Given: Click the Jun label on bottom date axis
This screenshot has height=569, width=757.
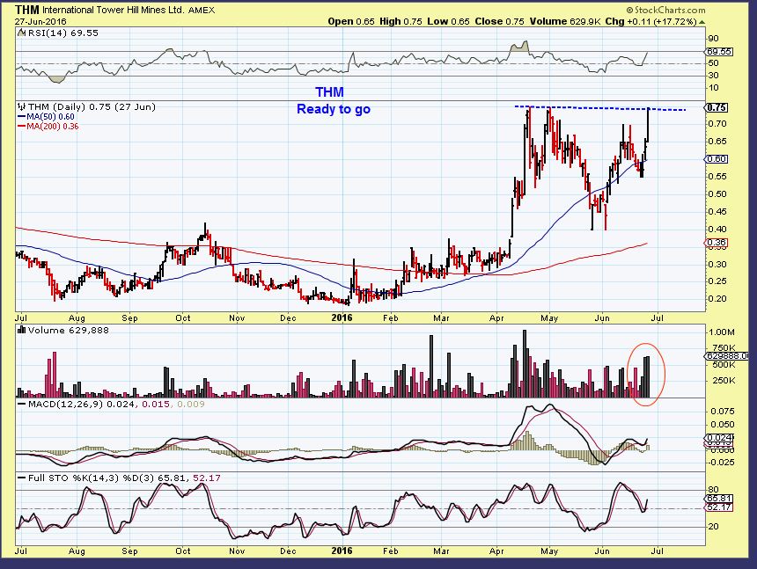Looking at the screenshot, I should point(601,551).
